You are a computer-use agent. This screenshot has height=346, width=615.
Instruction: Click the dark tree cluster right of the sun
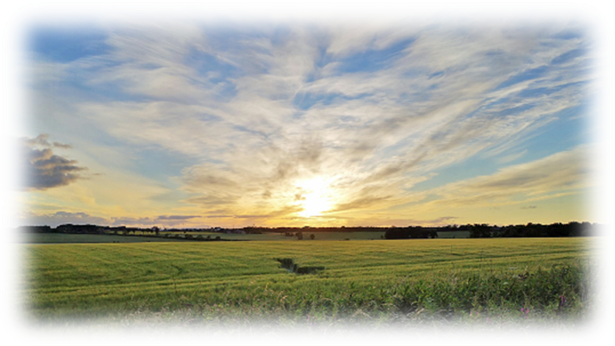410,232
